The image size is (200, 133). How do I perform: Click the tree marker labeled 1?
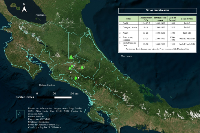tap(82, 68)
